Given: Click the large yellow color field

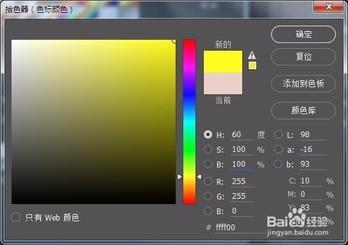Looking at the screenshot, I should [94, 122].
